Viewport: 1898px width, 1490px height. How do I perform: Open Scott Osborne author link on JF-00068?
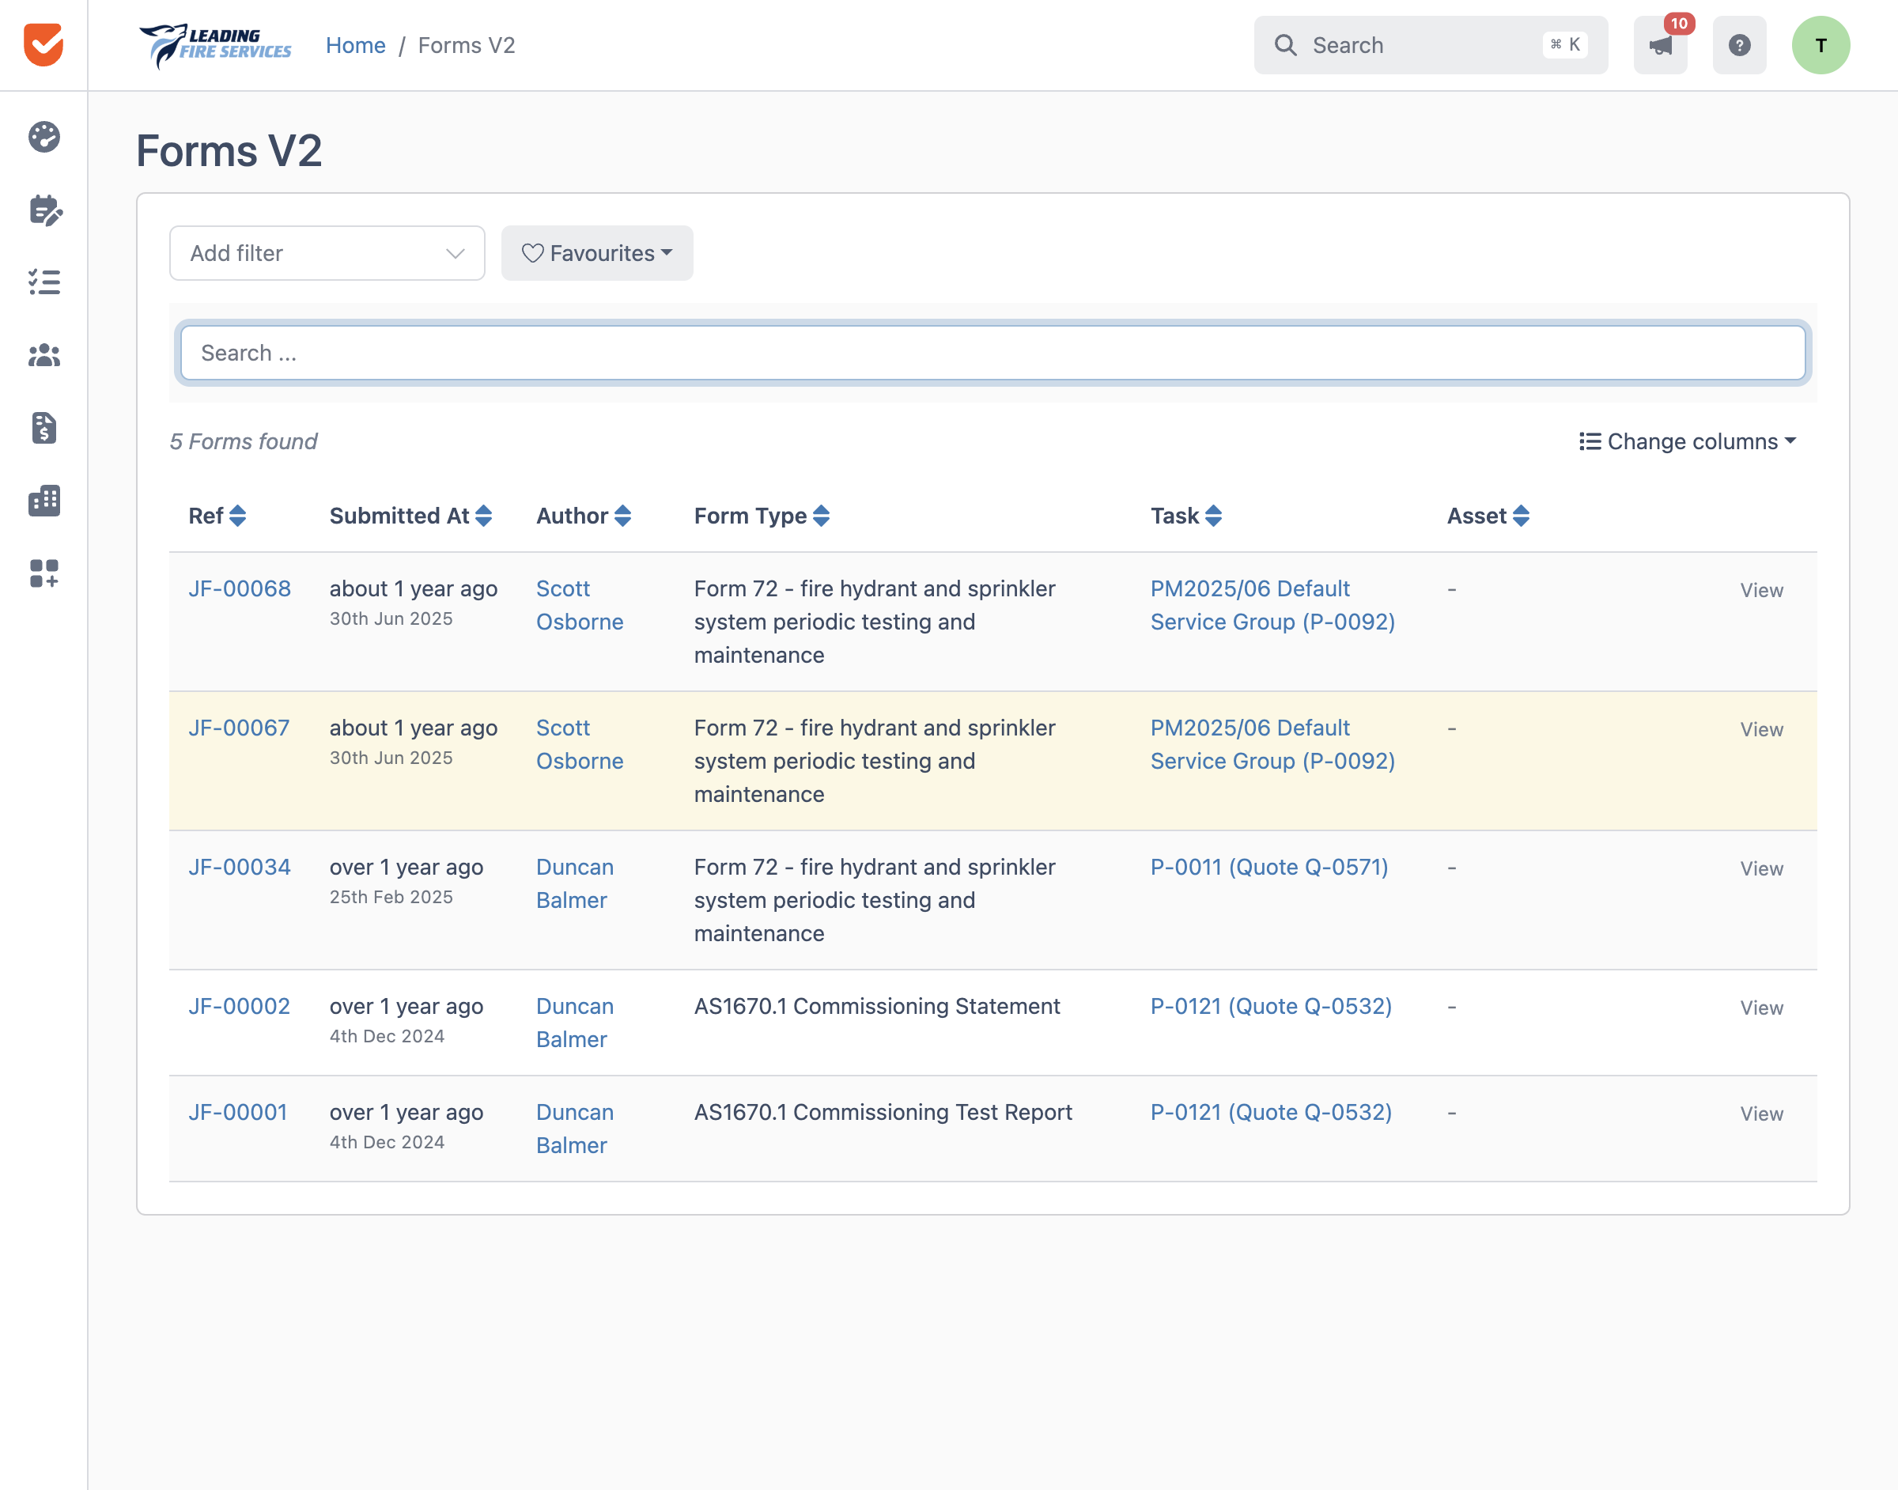(579, 606)
